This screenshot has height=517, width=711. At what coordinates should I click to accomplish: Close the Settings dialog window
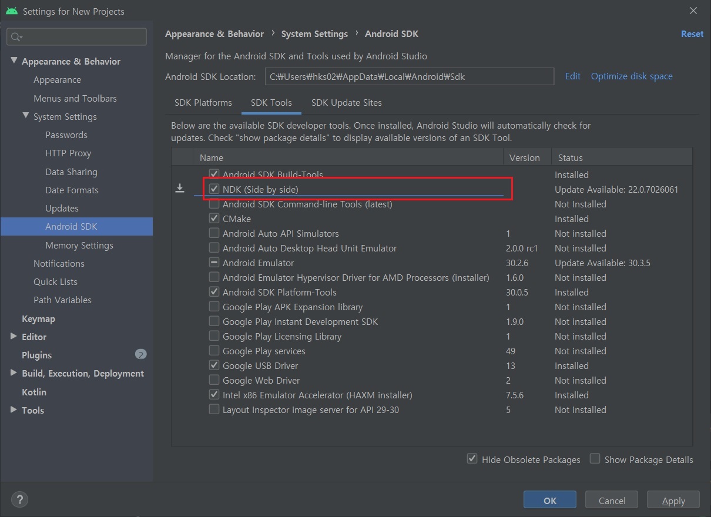(x=694, y=11)
